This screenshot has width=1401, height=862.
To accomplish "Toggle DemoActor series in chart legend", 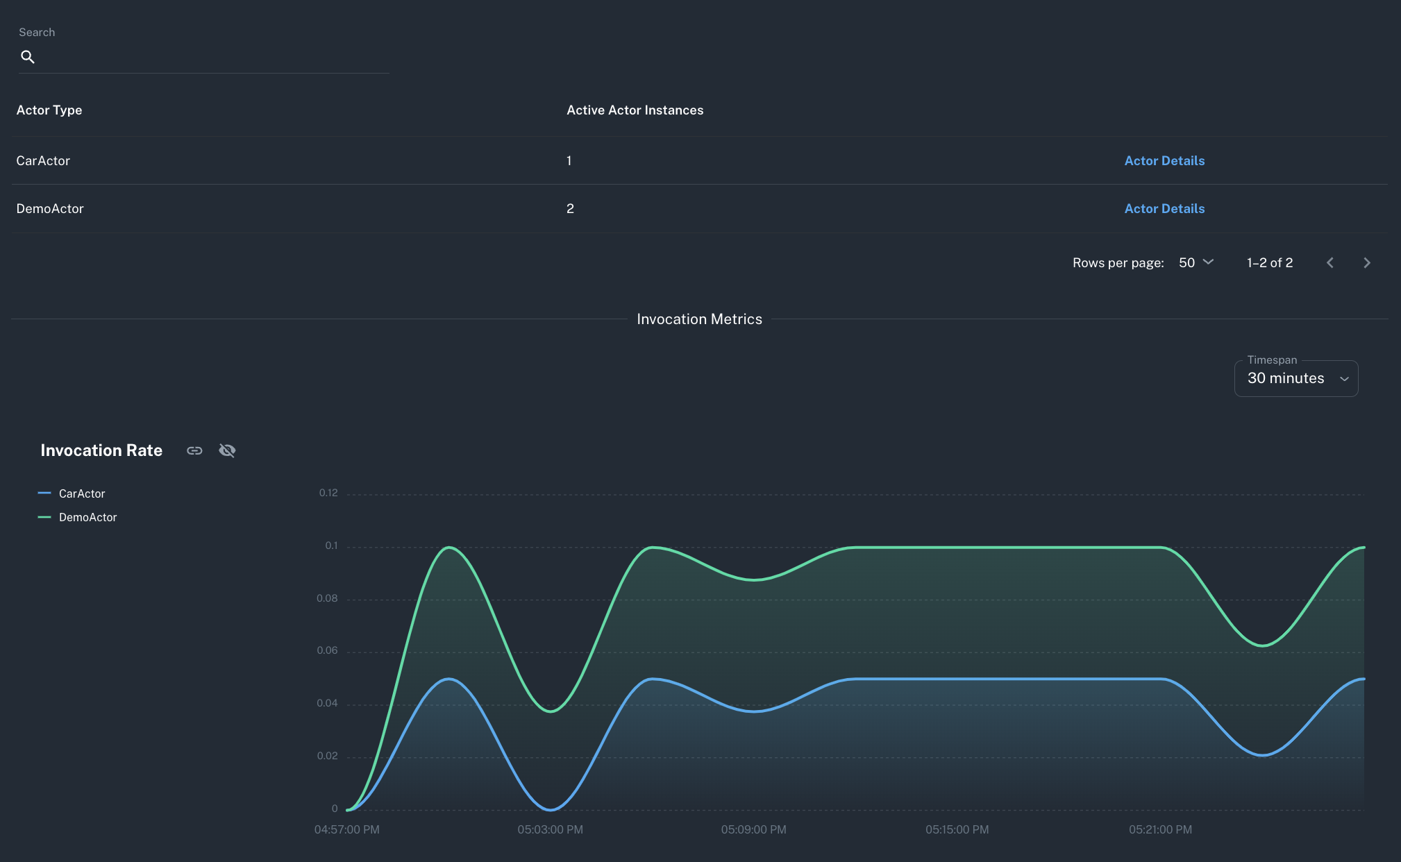I will (77, 517).
